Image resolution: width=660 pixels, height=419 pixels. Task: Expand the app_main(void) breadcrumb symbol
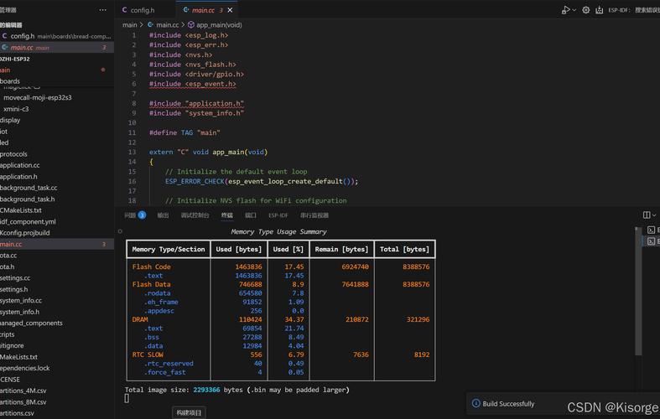coord(215,25)
